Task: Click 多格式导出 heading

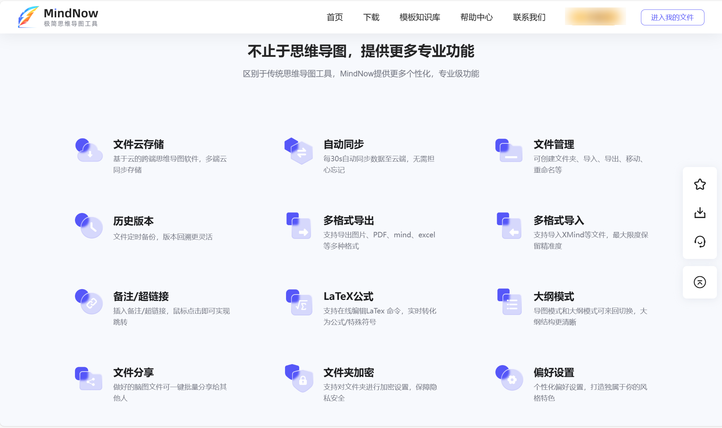Action: tap(349, 220)
